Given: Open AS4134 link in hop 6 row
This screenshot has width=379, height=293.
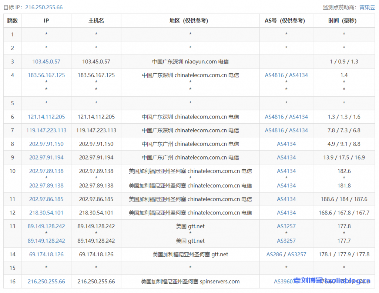Looking at the screenshot, I should [x=298, y=117].
